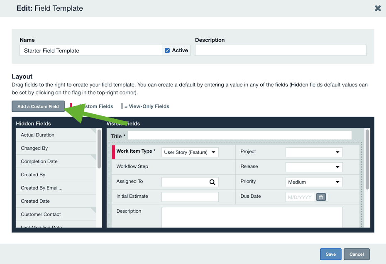Viewport: 386px width, 264px height.
Task: Click the flag corner on Completion Date
Action: coord(94,156)
